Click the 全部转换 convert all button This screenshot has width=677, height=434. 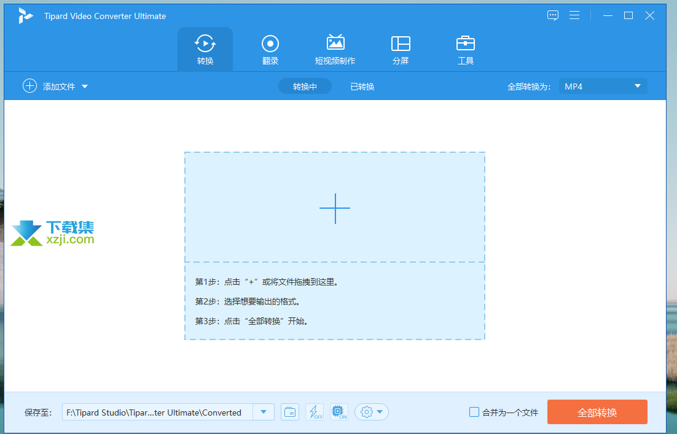597,412
